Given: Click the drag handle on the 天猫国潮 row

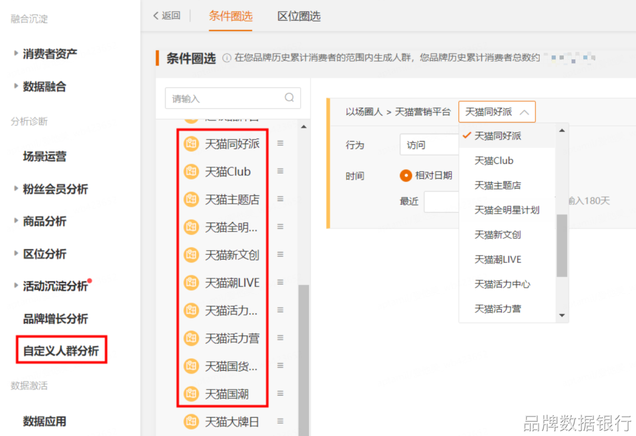Looking at the screenshot, I should coord(280,394).
